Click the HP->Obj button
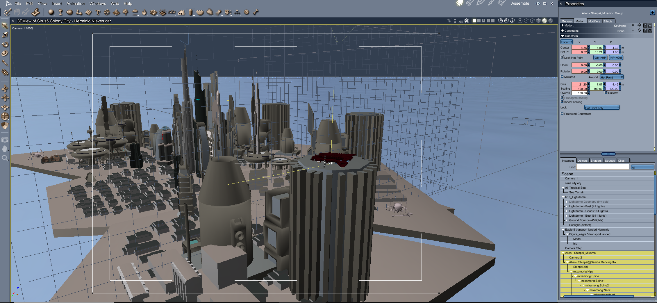 pyautogui.click(x=616, y=58)
